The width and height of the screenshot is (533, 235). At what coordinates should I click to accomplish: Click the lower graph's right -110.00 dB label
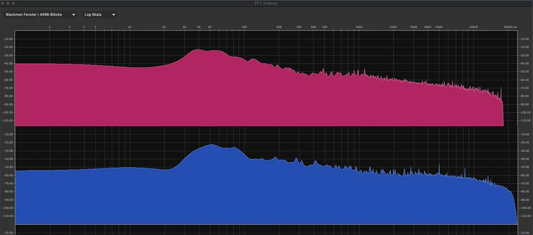click(x=525, y=216)
